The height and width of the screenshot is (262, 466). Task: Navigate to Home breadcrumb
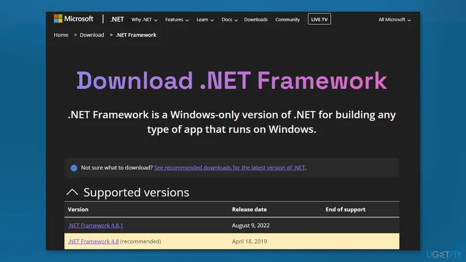tap(61, 35)
